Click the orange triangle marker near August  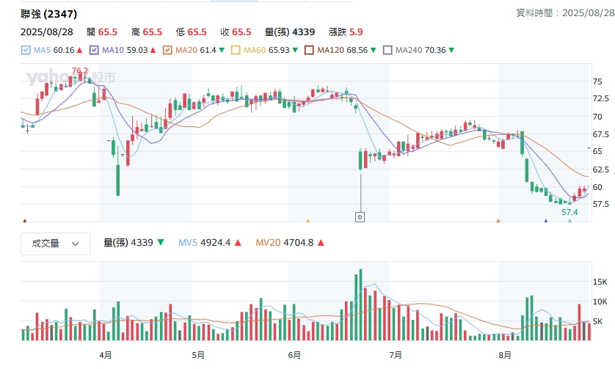coord(498,220)
